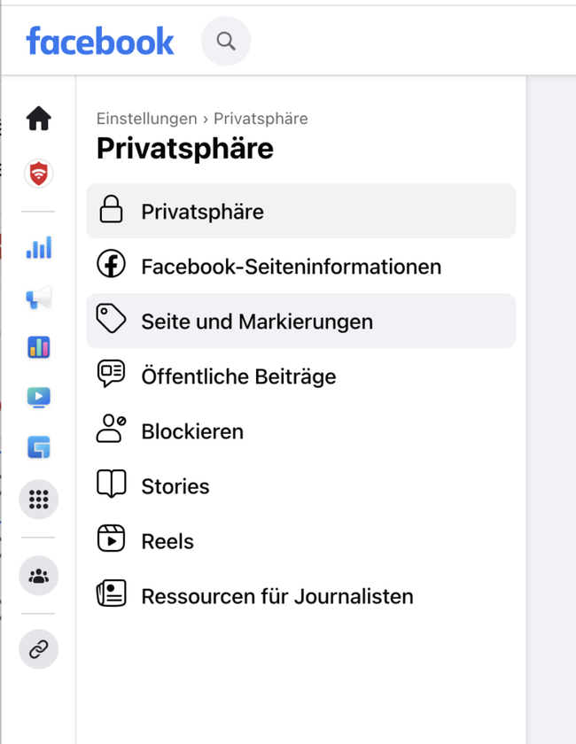
Task: Open Ressourcen für Journalisten
Action: click(x=300, y=596)
